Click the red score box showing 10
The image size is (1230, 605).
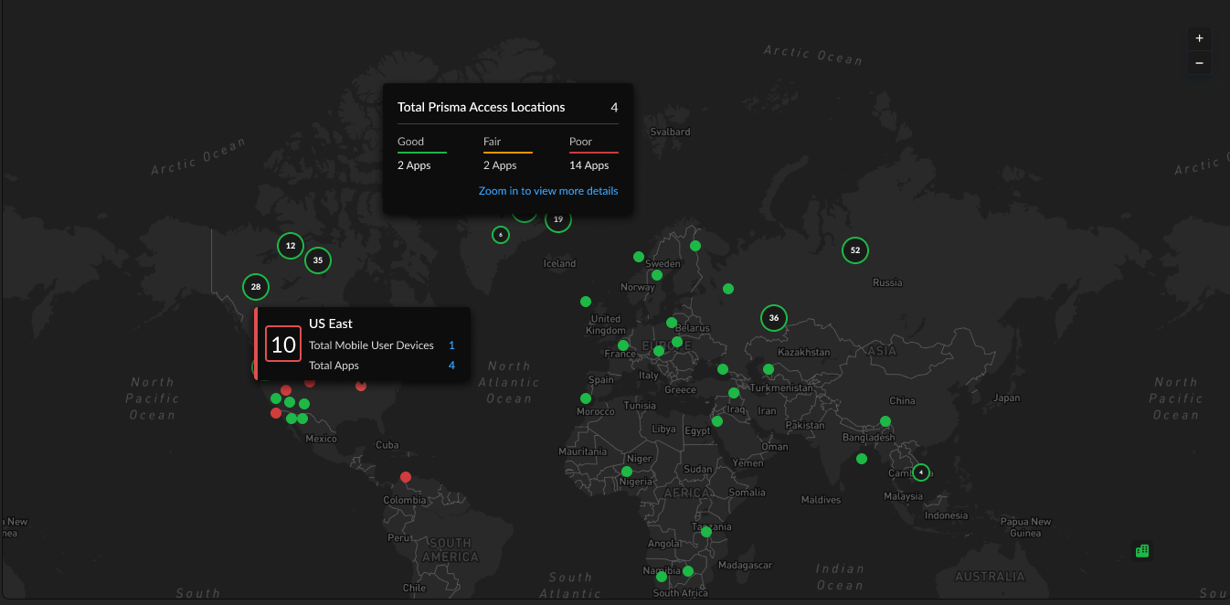[283, 345]
